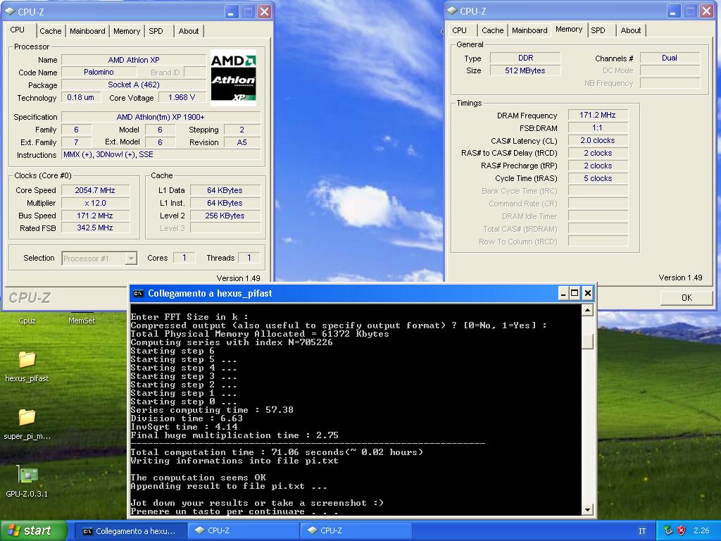Switch to Collegamento a hexu... taskbar item
Image resolution: width=721 pixels, height=541 pixels.
point(130,531)
